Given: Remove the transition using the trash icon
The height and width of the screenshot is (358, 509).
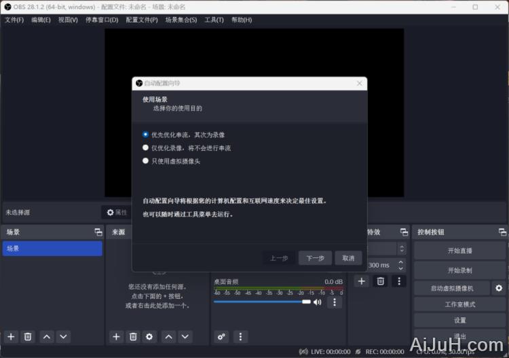Looking at the screenshot, I should coord(381,281).
